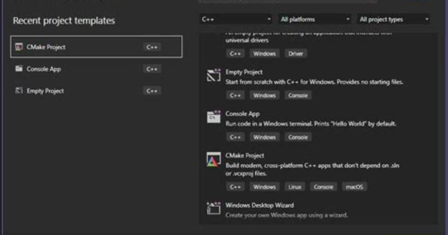The image size is (448, 235).
Task: Click "Run code in a Windows terminal" description
Action: coord(311,123)
